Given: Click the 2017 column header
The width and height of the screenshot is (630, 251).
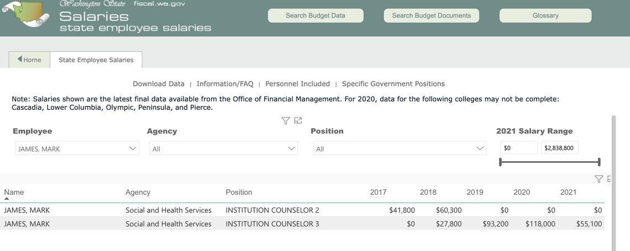Looking at the screenshot, I should pyautogui.click(x=378, y=192).
